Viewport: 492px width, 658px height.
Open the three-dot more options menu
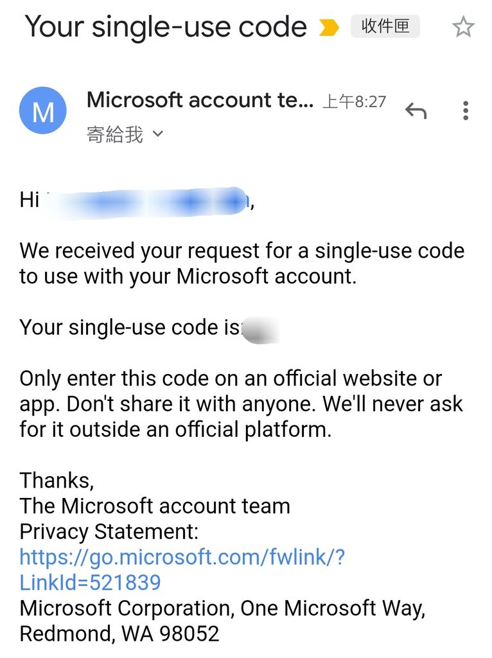pos(466,111)
